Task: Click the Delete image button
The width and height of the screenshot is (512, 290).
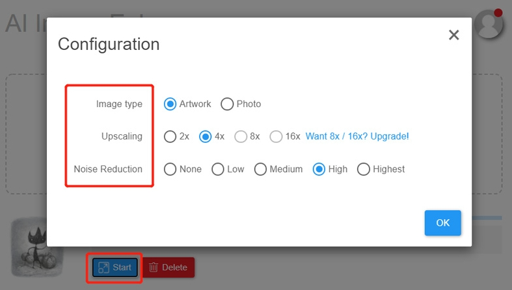Action: (168, 267)
